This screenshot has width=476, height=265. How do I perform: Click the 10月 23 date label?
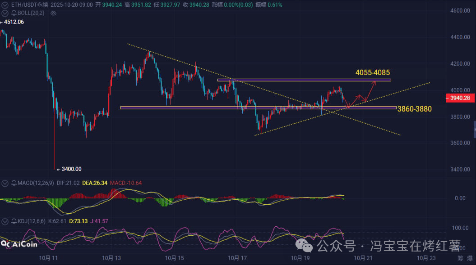426,258
